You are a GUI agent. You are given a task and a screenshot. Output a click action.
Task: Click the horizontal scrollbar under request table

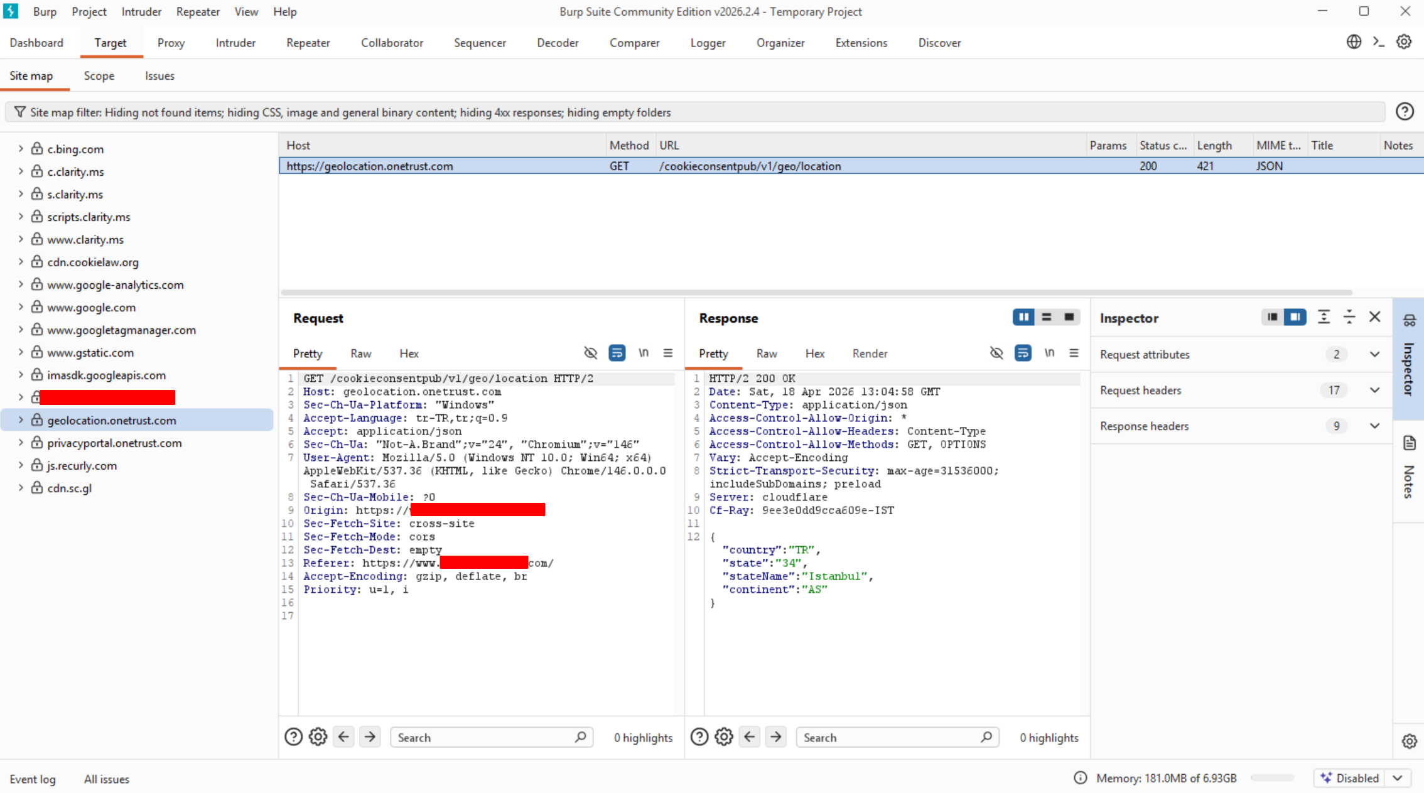pos(816,293)
